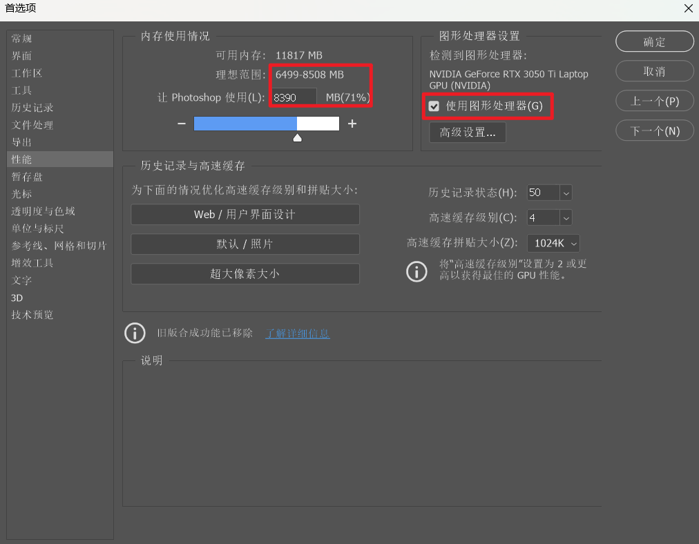Go to next page with 下一个(N)
This screenshot has height=544, width=699.
pyautogui.click(x=654, y=131)
